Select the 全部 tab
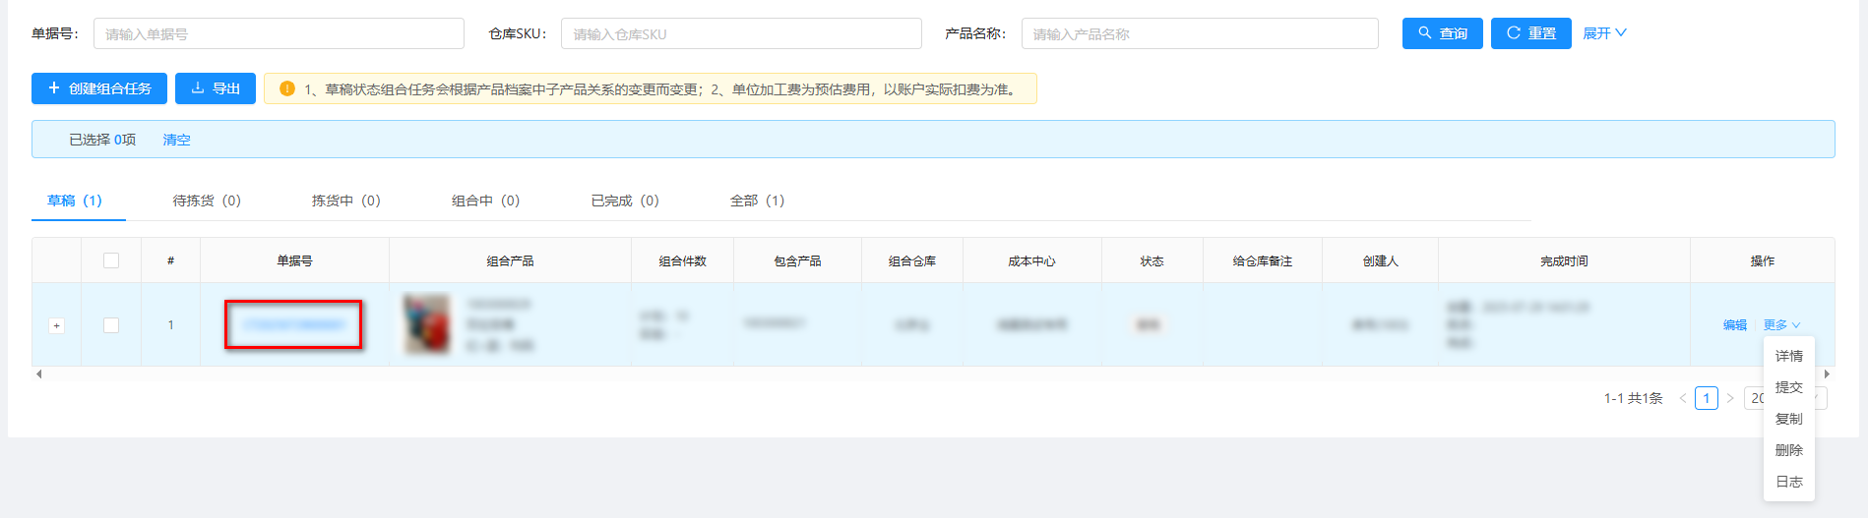 tap(757, 201)
